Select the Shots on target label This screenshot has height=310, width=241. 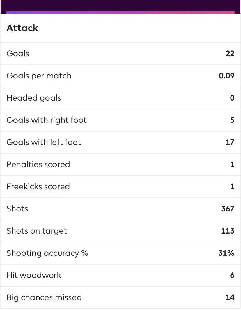pos(37,231)
